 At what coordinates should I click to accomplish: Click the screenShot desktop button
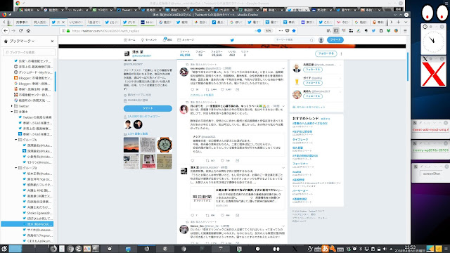[x=431, y=174]
